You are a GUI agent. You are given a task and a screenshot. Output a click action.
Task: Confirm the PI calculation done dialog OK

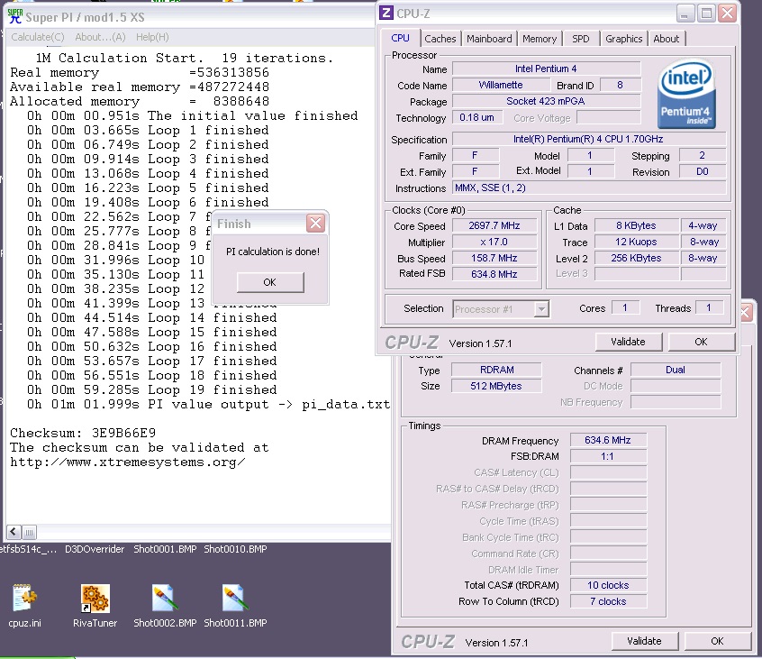click(270, 282)
